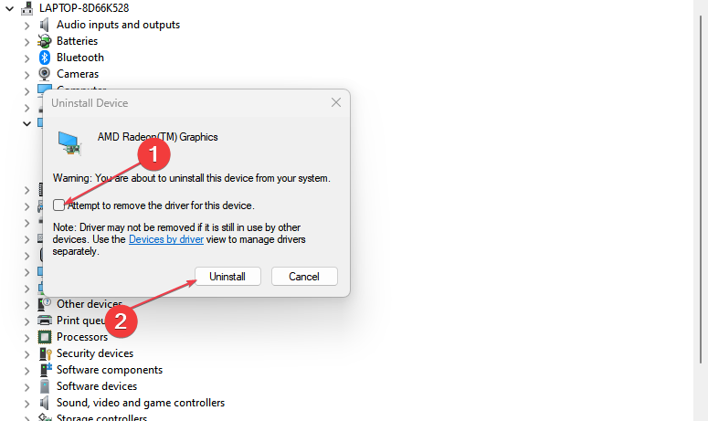The width and height of the screenshot is (708, 421).
Task: Select the Bluetooth tree label
Action: pos(79,58)
